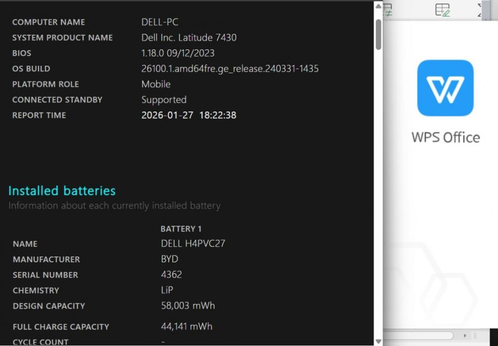498x346 pixels.
Task: Select manufacturer value BYD
Action: (170, 259)
